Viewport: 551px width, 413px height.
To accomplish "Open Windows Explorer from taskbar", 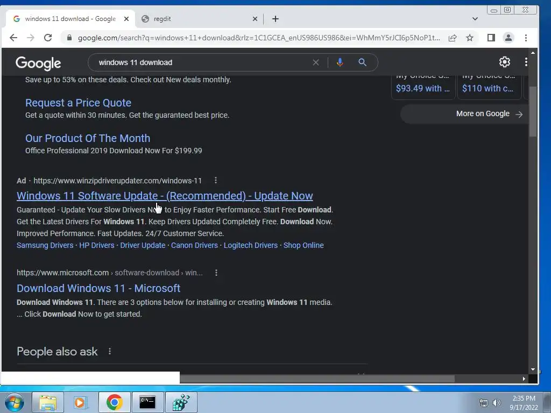I will coord(48,402).
